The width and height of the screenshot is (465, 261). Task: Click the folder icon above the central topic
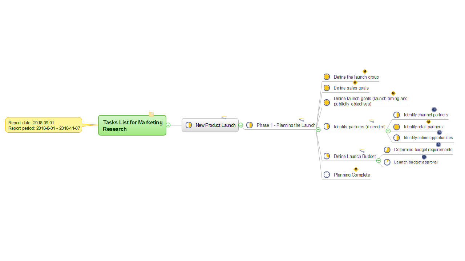151,114
